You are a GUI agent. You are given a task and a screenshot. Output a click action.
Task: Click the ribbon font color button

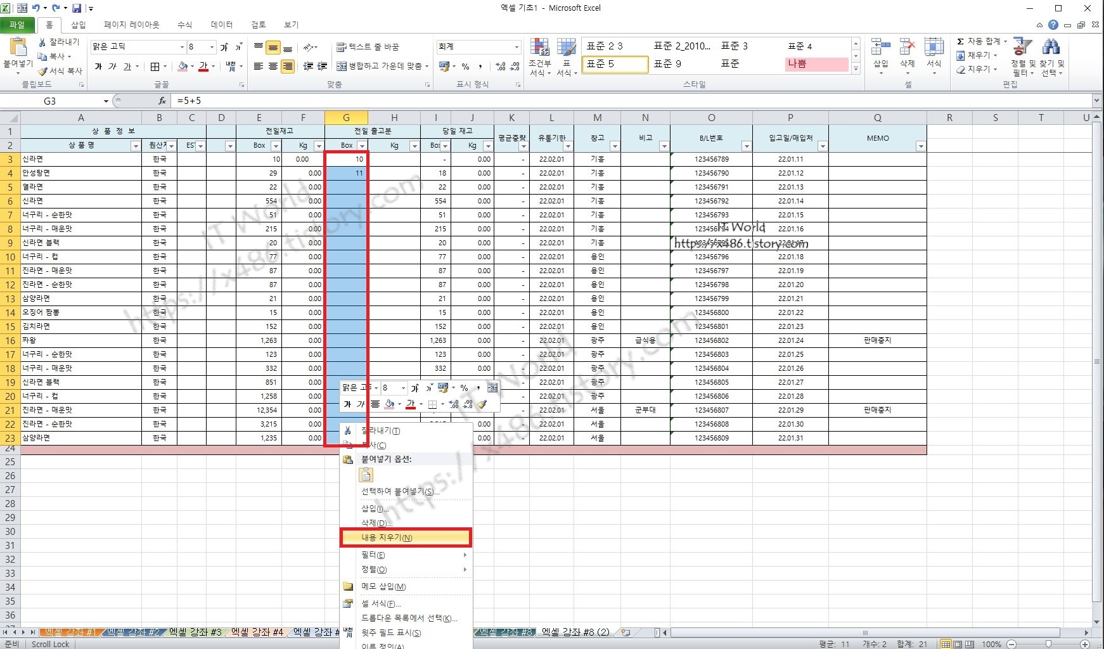point(203,66)
